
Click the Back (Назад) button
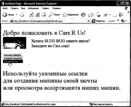(x=8, y=15)
